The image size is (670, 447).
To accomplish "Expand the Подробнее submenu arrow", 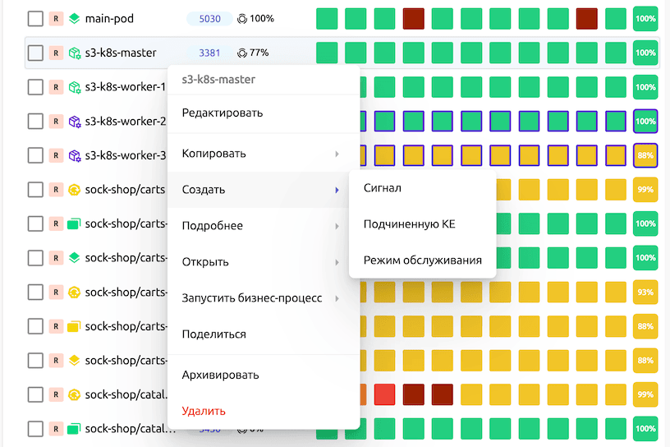I will pyautogui.click(x=337, y=226).
